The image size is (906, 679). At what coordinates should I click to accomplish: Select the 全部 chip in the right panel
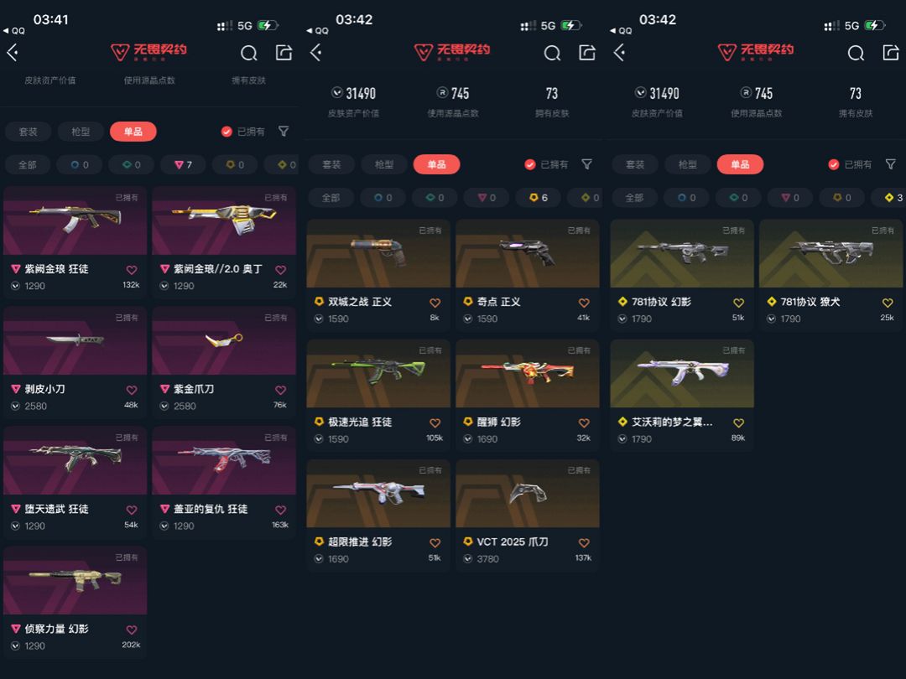point(634,198)
